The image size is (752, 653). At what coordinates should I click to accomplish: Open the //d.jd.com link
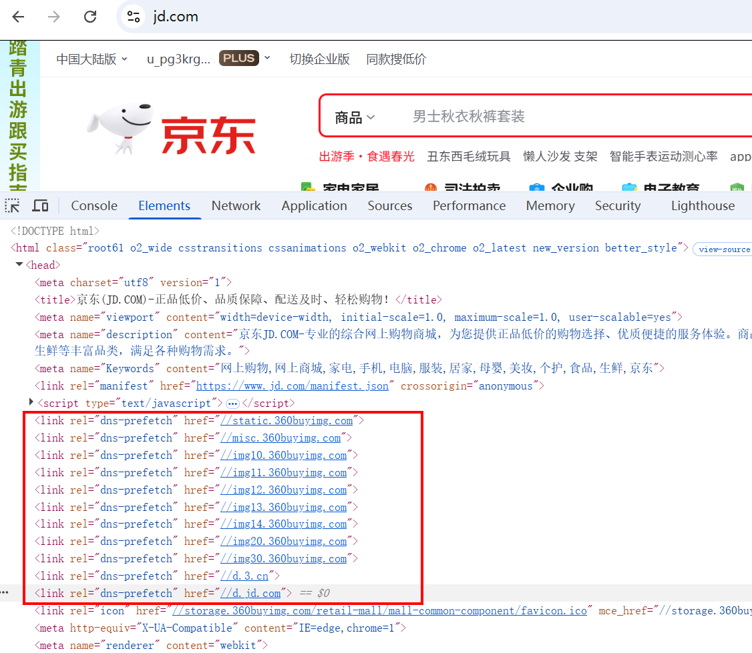pos(251,592)
